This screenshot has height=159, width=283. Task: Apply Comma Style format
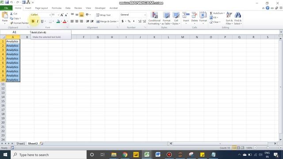tap(134, 21)
